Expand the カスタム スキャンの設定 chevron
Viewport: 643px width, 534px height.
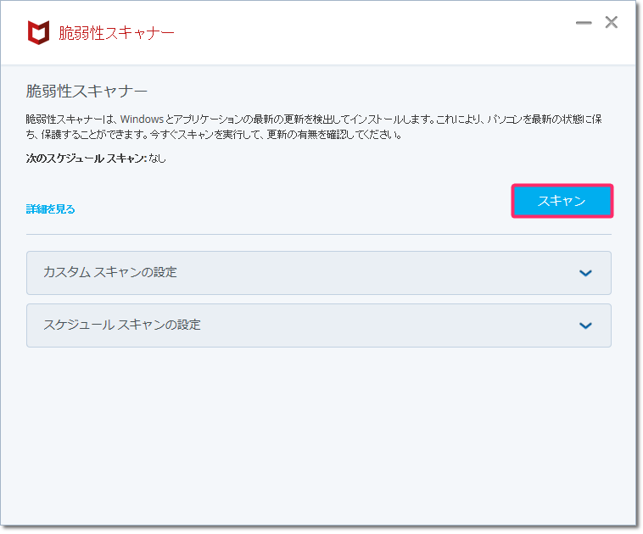[x=585, y=273]
